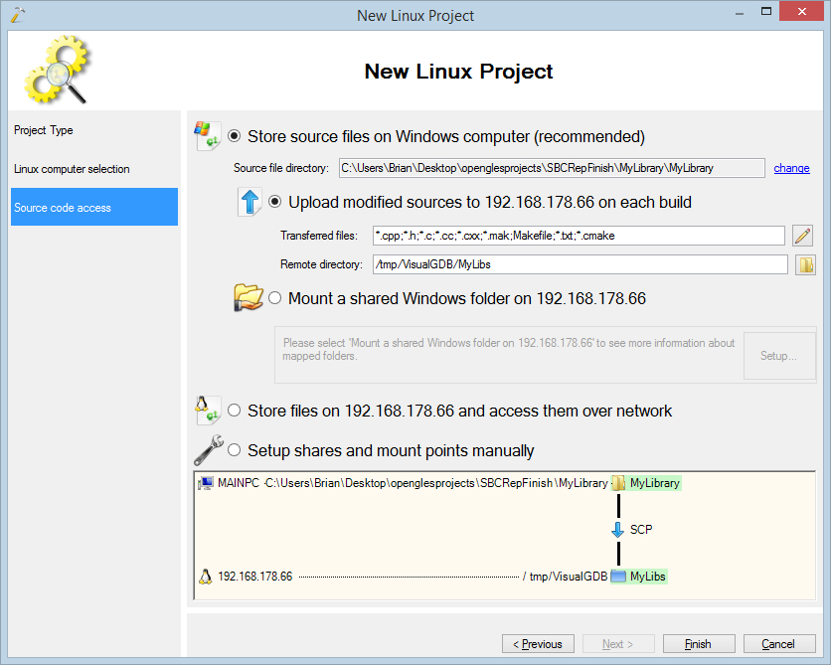
Task: Click the Cancel button
Action: click(x=779, y=644)
